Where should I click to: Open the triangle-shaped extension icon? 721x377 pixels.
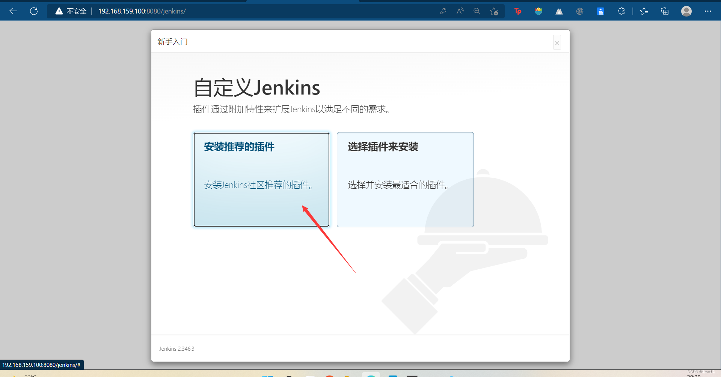[x=559, y=11]
